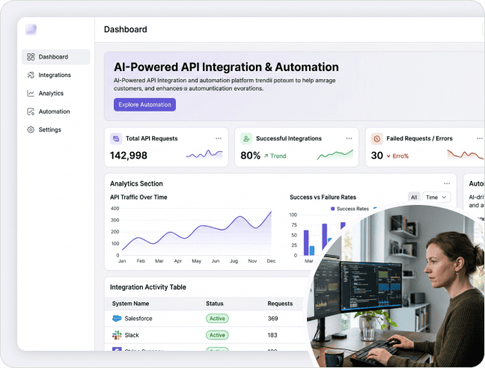
Task: Open Successful Integrations more options
Action: click(x=349, y=138)
